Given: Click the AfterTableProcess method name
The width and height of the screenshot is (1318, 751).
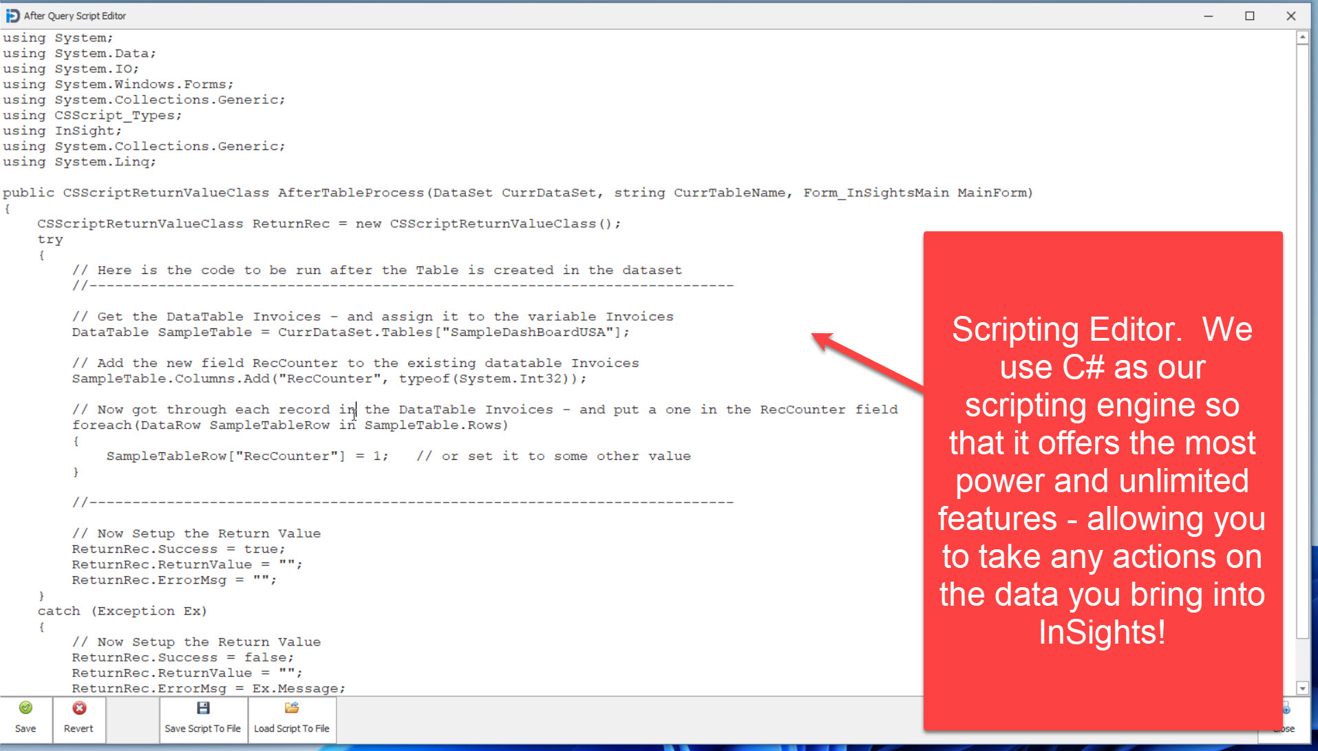Looking at the screenshot, I should click(350, 193).
